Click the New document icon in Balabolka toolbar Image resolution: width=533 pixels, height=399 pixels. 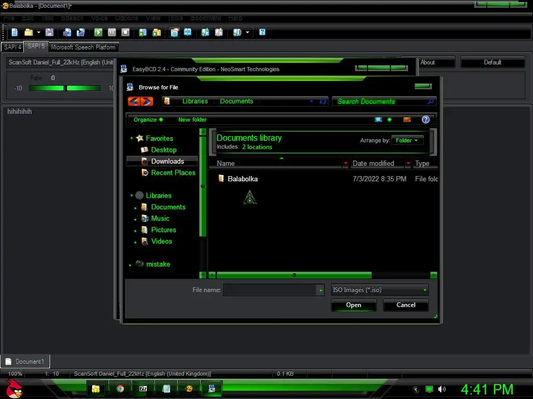point(15,32)
